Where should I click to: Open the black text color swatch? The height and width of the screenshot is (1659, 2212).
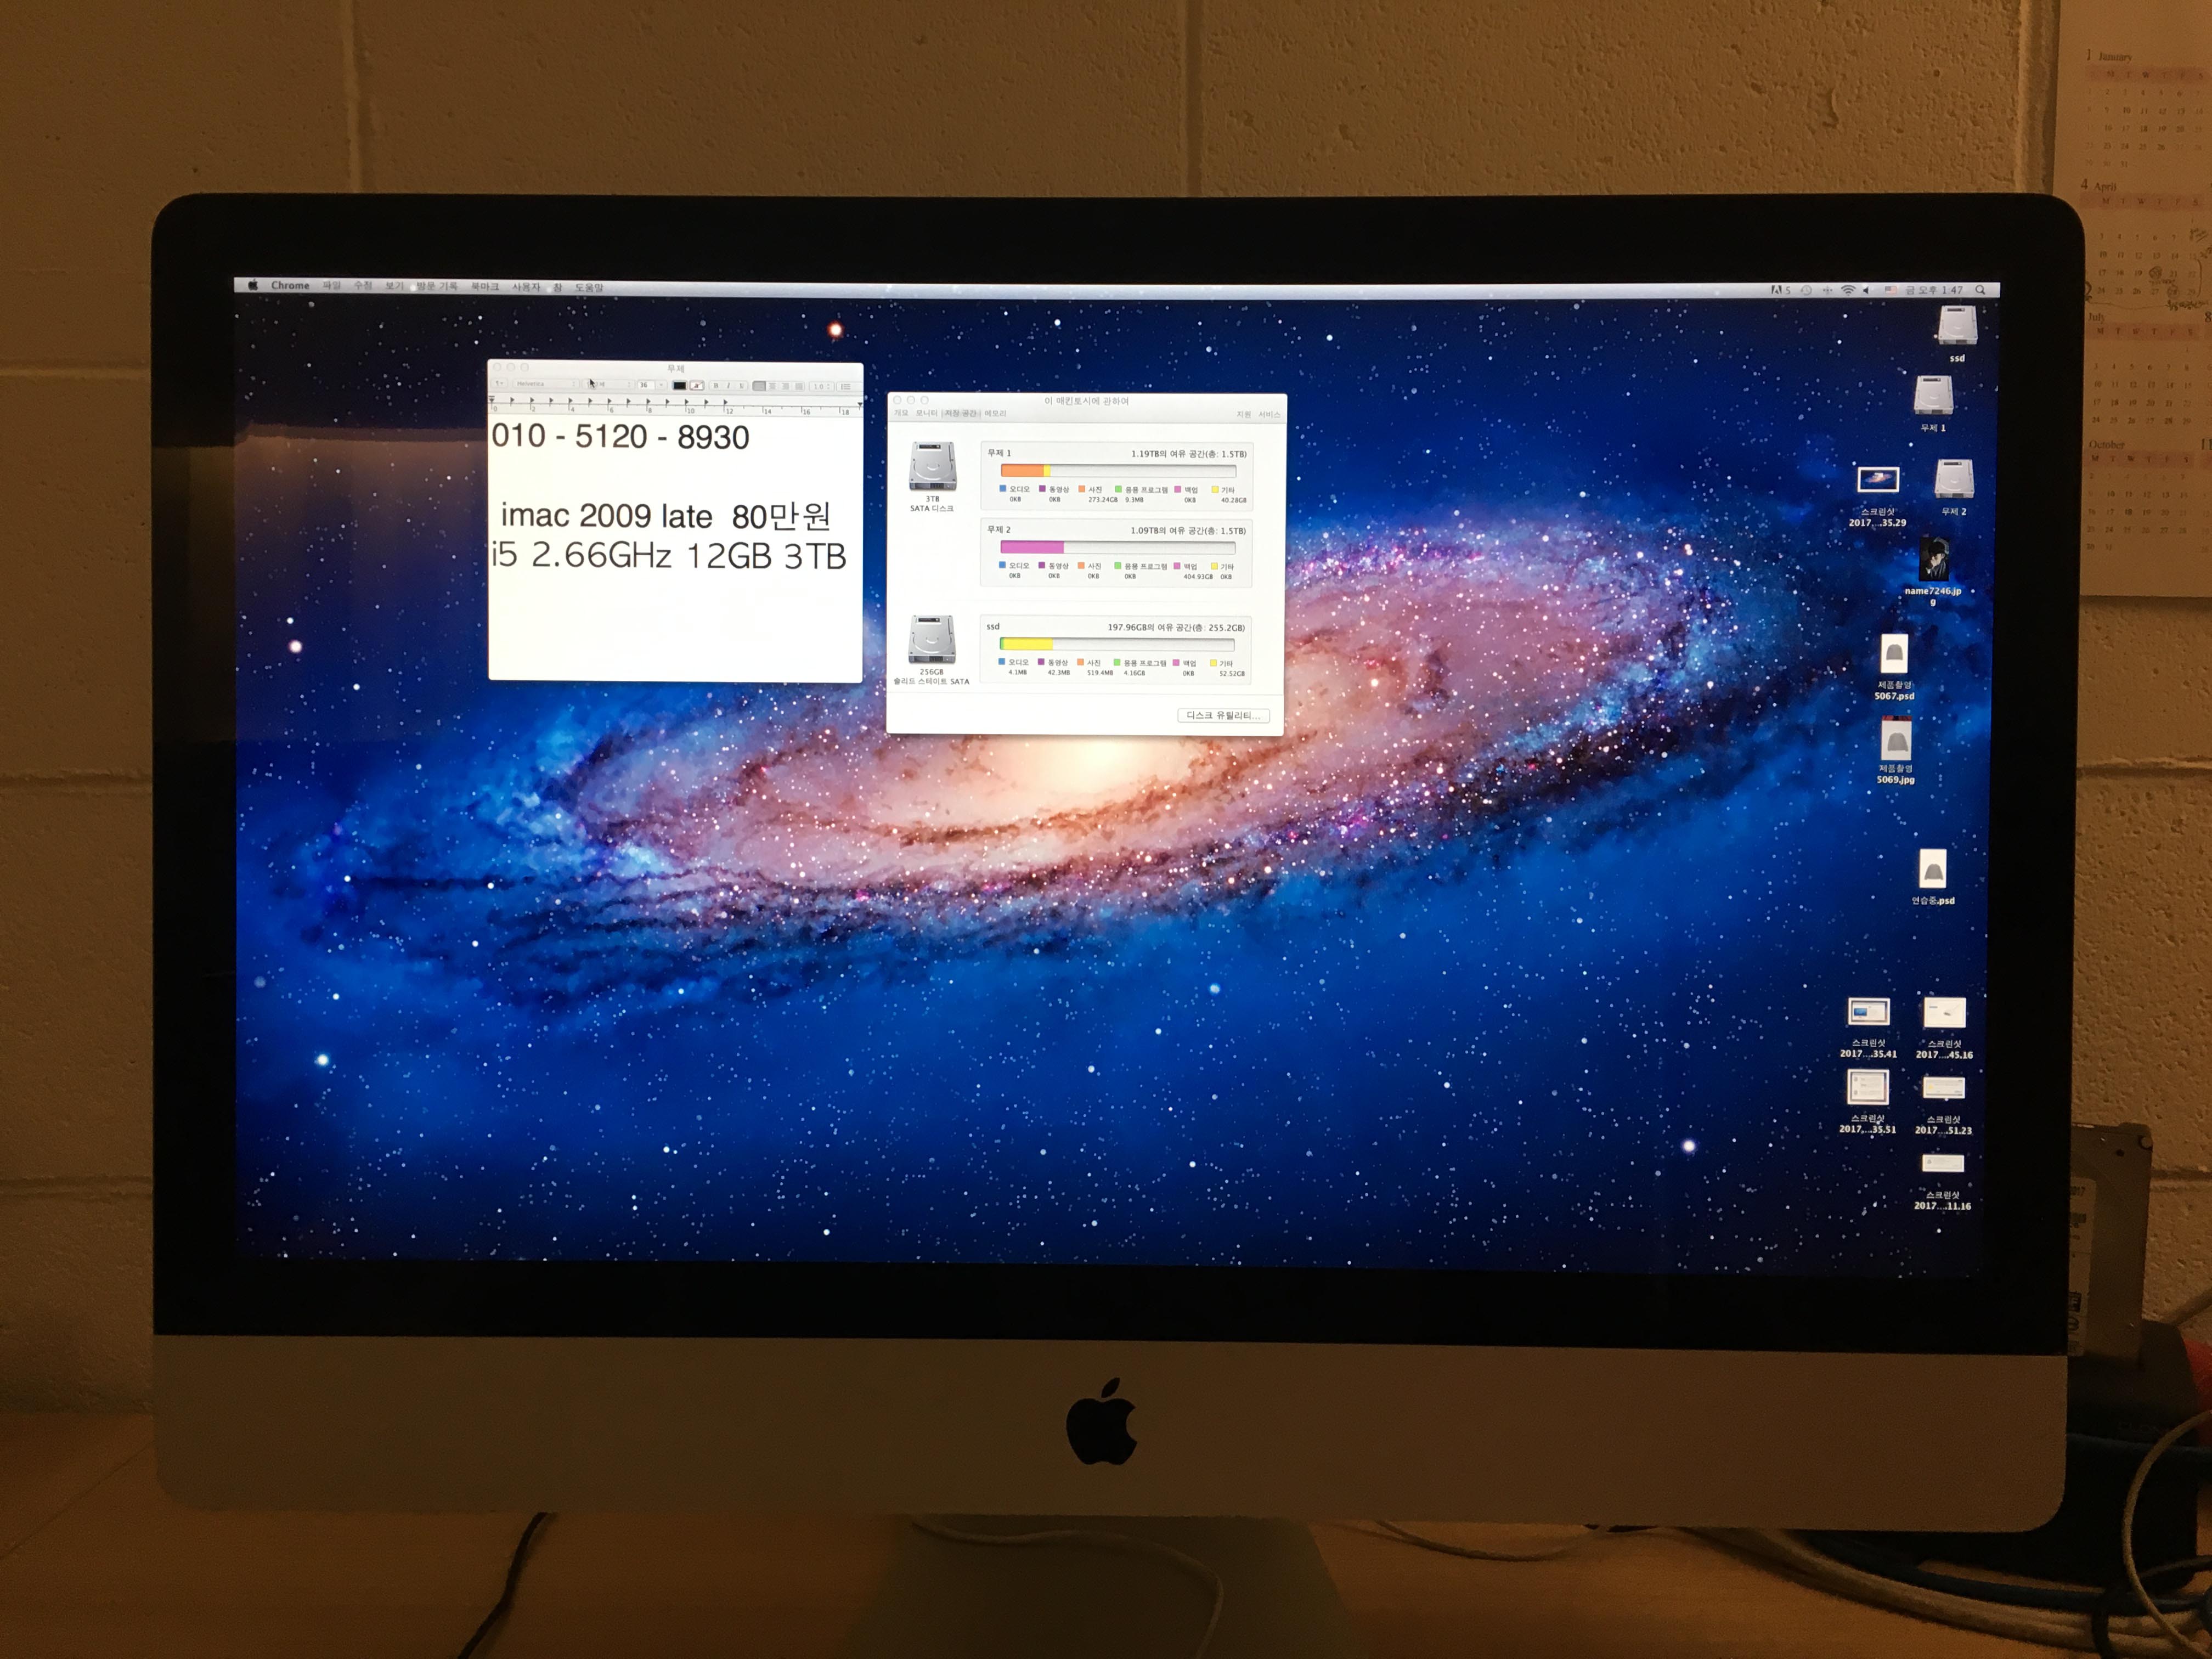coord(679,386)
